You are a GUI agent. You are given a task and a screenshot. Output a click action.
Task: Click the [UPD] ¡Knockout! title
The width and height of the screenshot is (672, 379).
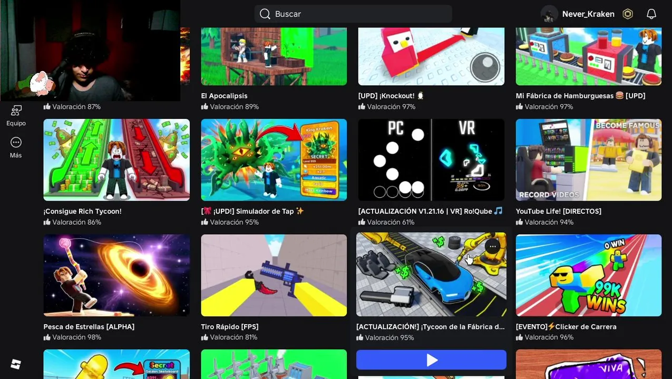tap(391, 96)
